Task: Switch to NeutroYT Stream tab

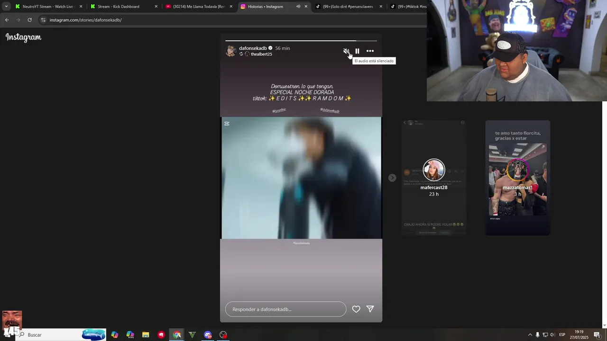Action: pyautogui.click(x=48, y=7)
